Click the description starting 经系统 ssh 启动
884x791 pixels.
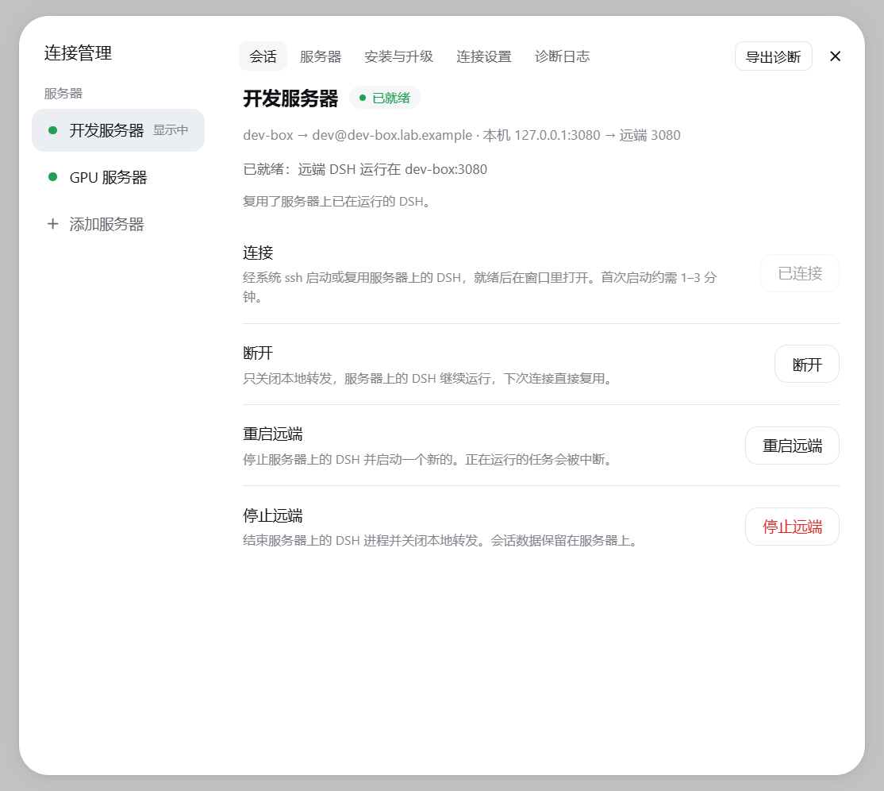480,287
